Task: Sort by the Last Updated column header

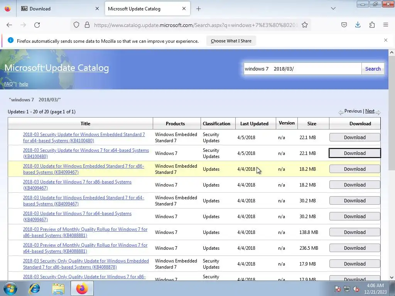Action: tap(254, 124)
